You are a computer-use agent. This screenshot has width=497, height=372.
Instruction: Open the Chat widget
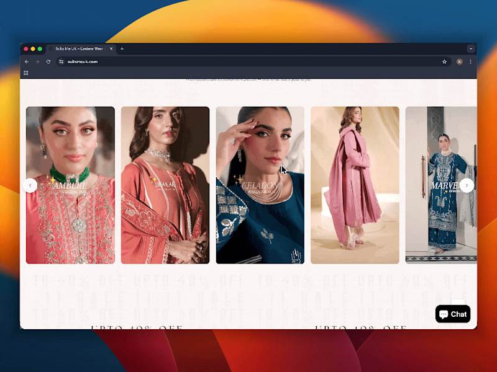(452, 314)
